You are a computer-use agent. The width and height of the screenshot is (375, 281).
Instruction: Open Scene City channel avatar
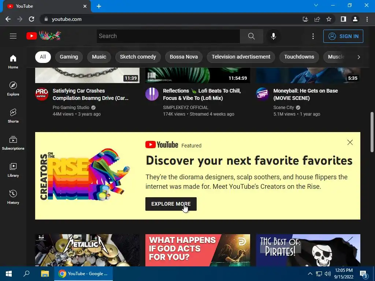[262, 94]
